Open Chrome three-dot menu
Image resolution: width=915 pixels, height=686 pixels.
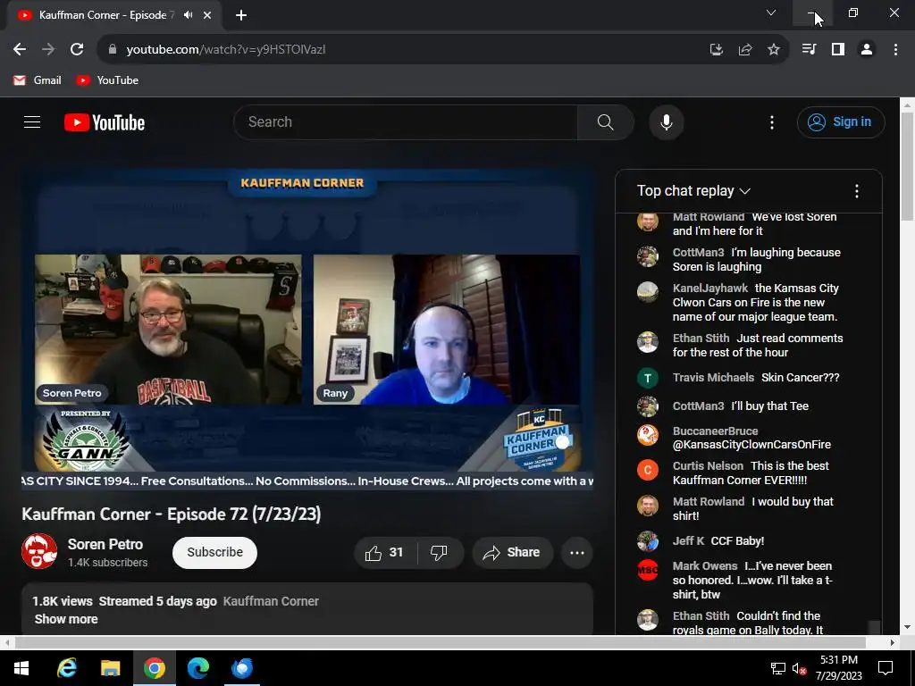(x=895, y=50)
